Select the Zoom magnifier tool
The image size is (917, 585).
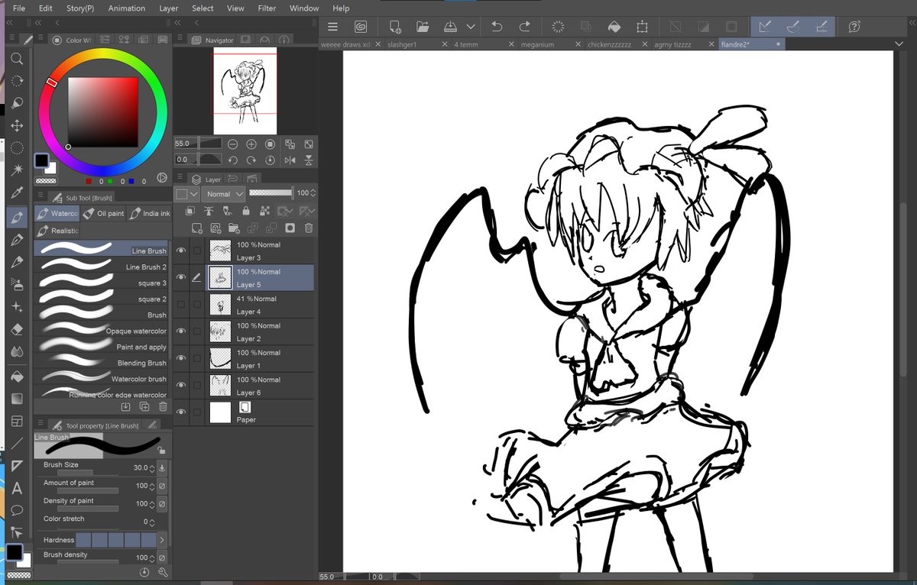click(x=17, y=58)
